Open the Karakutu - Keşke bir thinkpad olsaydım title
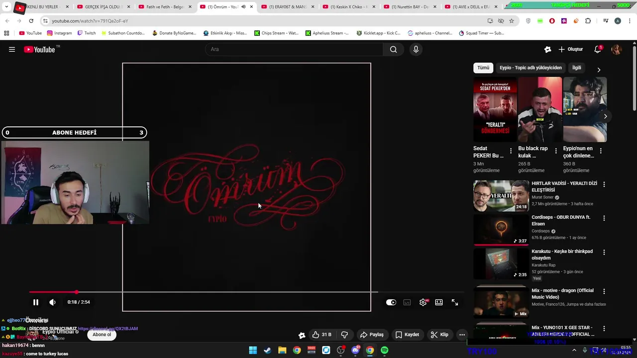 562,255
